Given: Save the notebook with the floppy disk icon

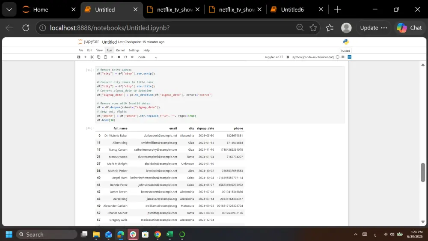Looking at the screenshot, I should (x=79, y=57).
